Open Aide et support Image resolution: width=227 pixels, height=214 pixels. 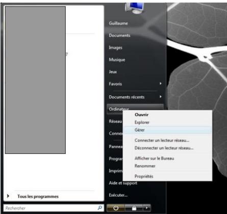pos(123,183)
